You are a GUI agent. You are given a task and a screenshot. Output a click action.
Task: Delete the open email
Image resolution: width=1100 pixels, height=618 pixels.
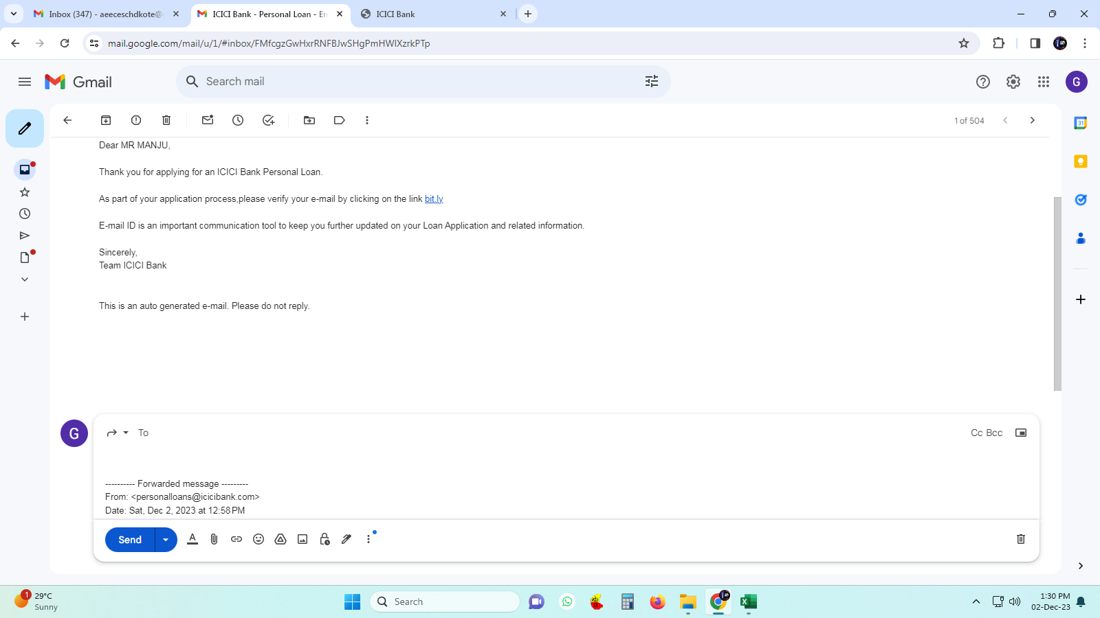[166, 120]
